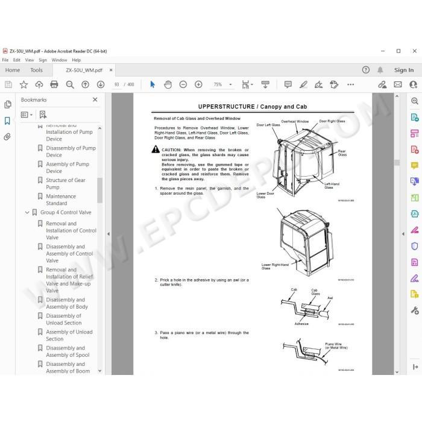The width and height of the screenshot is (422, 422).
Task: Activate the hand pan tool
Action: (x=168, y=84)
